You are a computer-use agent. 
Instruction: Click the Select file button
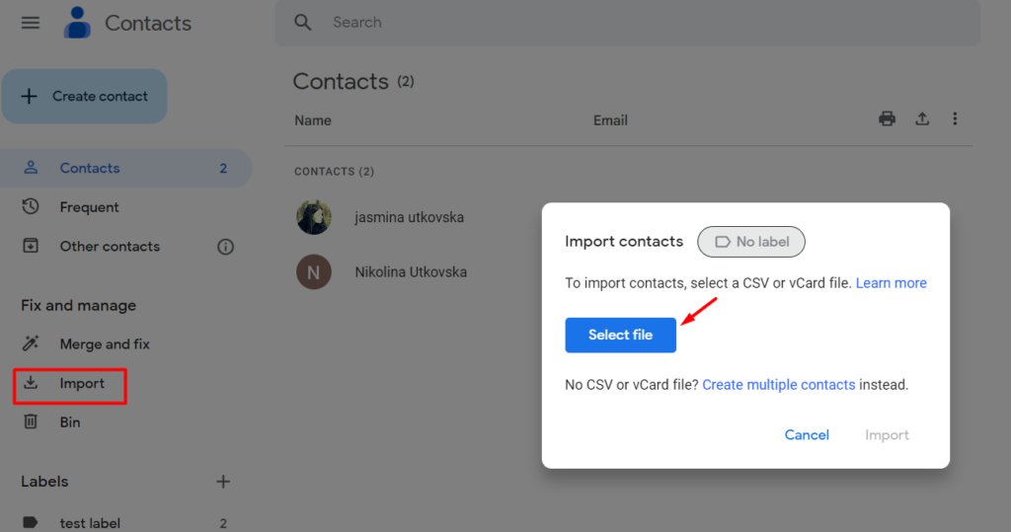click(x=620, y=335)
